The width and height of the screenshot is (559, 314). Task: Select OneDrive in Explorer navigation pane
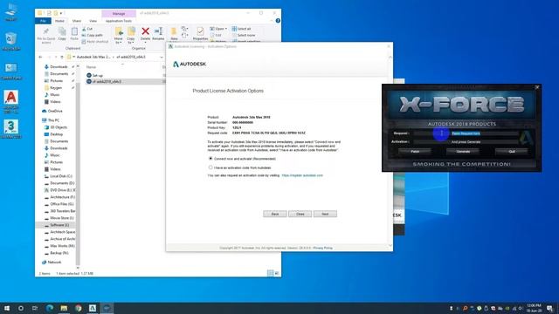pos(52,111)
